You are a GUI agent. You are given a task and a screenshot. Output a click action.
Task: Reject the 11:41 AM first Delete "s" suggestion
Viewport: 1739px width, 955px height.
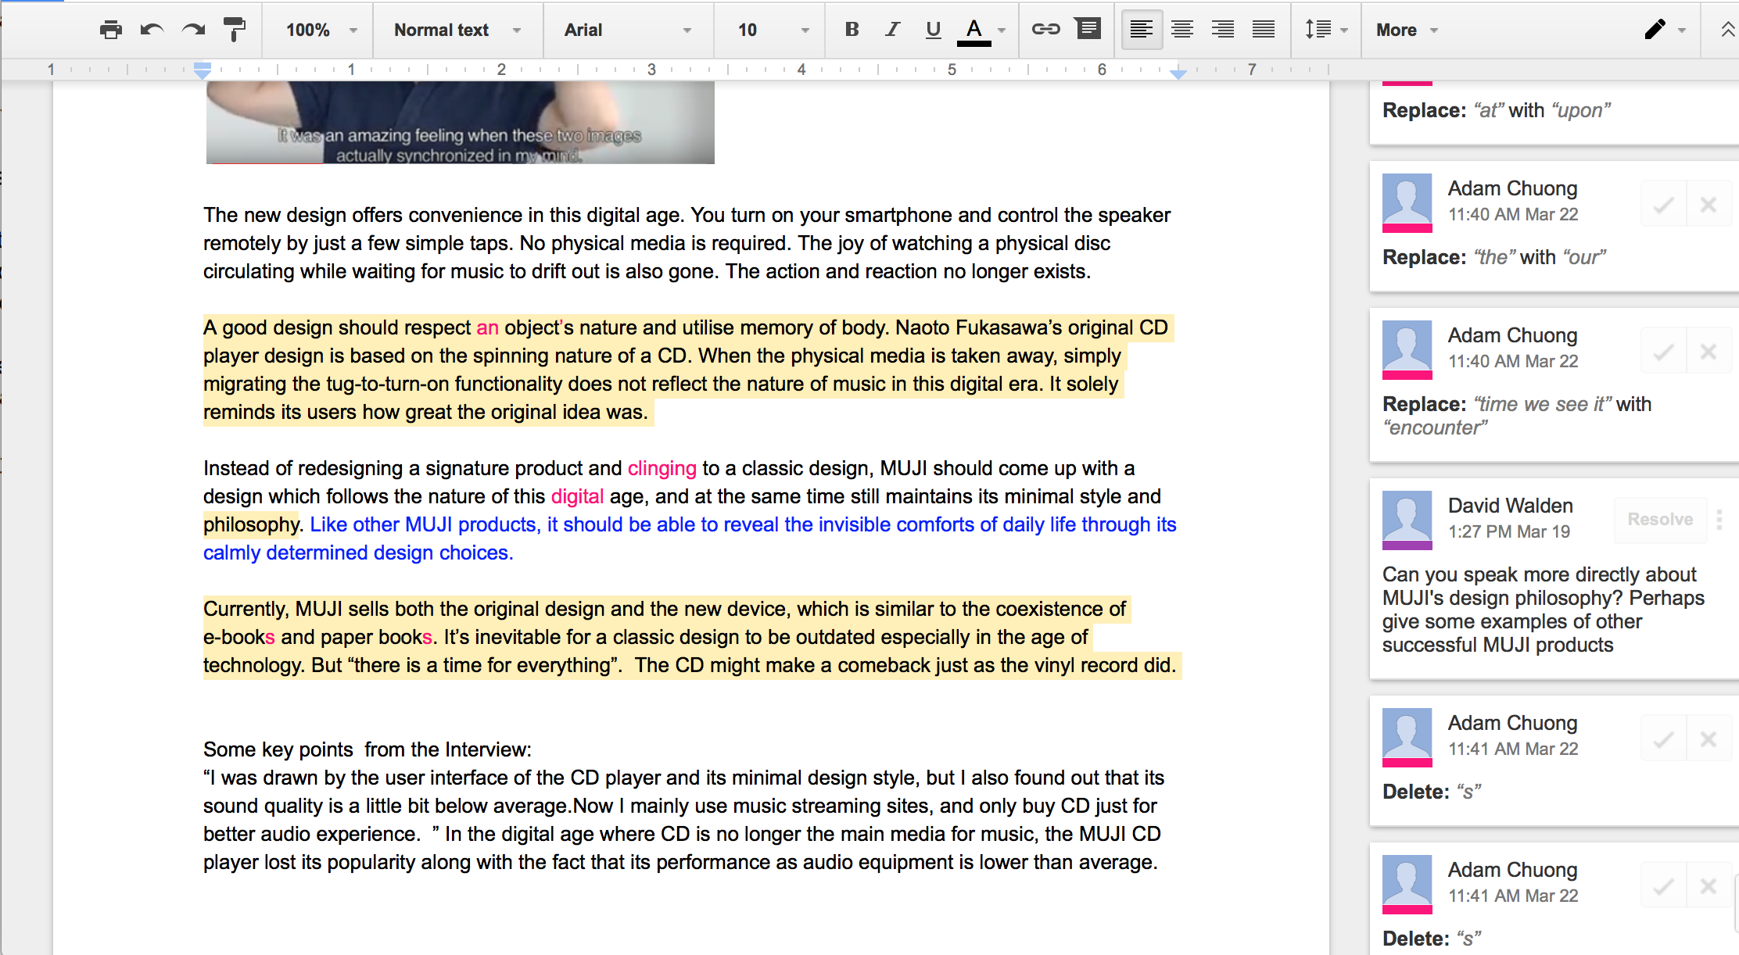click(x=1709, y=739)
